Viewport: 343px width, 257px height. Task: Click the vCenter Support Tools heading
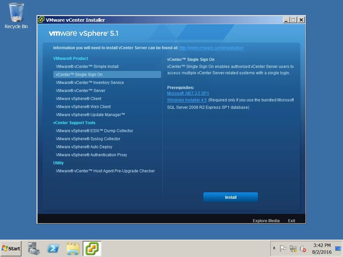(x=74, y=123)
